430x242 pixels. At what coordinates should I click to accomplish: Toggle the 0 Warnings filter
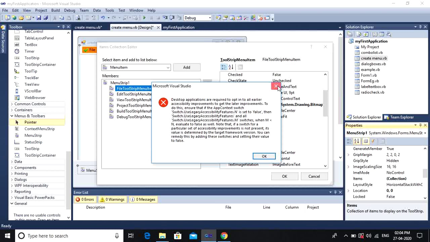[113, 199]
